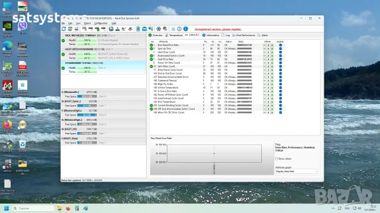Open the Attribute graph display dropdown
The image size is (380, 213).
point(296,172)
